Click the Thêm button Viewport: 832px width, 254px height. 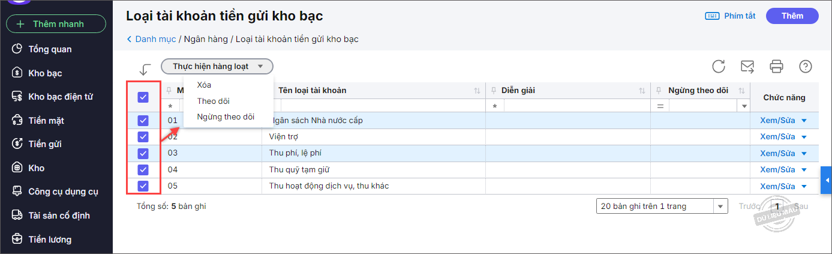click(792, 16)
